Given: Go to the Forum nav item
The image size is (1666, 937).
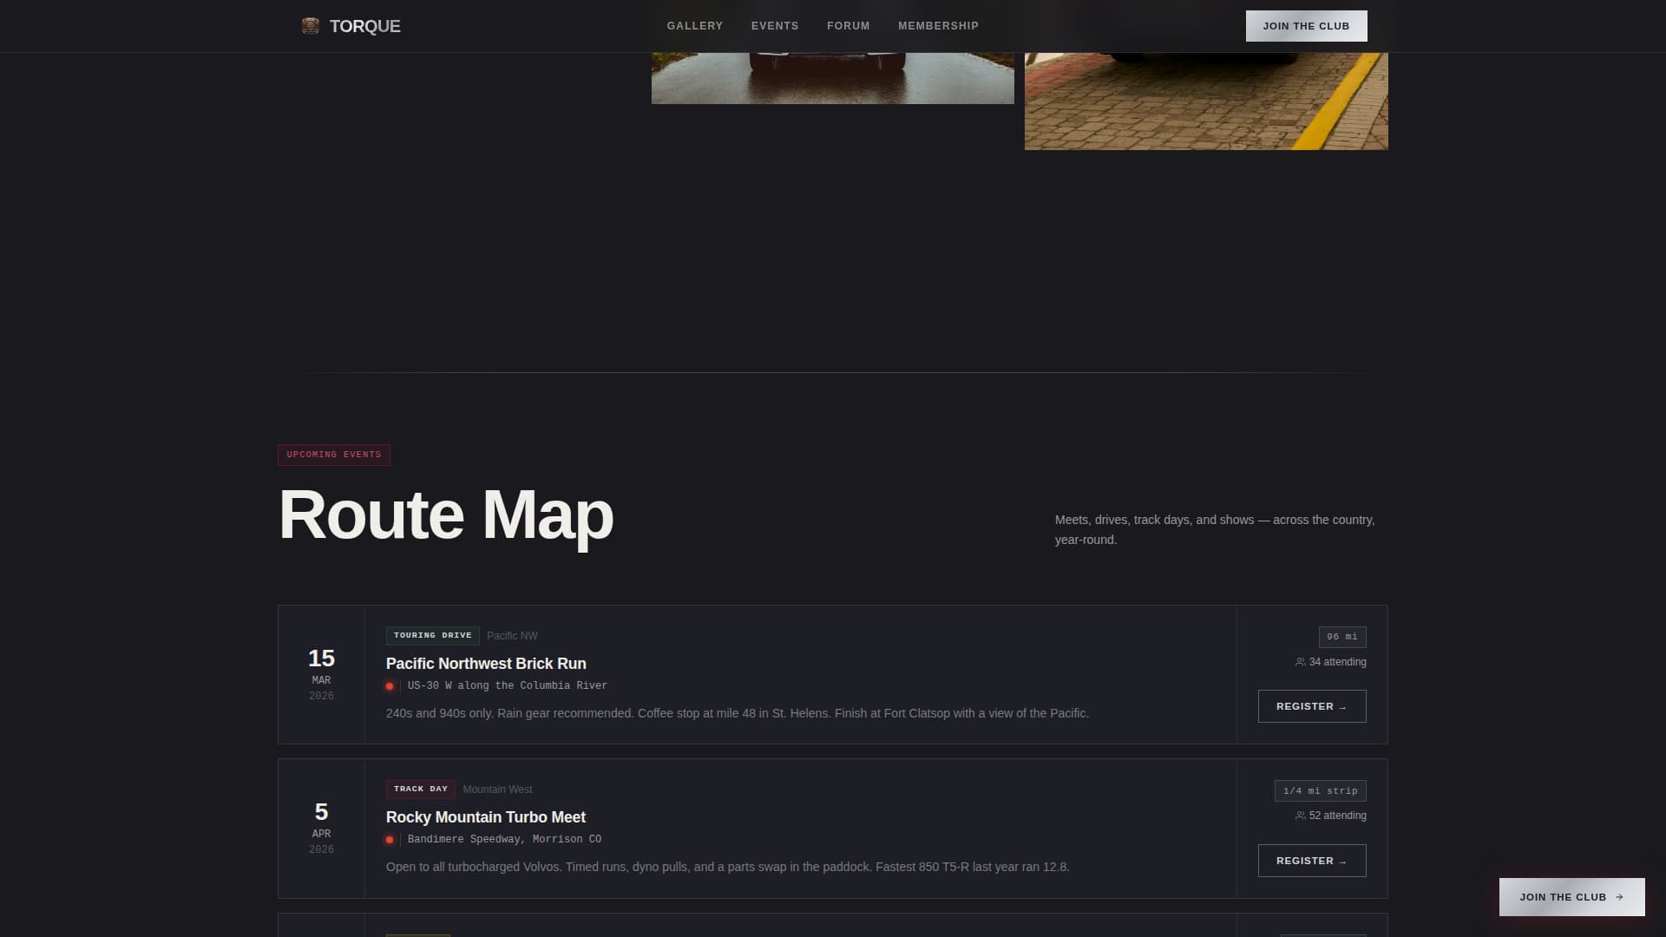Looking at the screenshot, I should 848,26.
